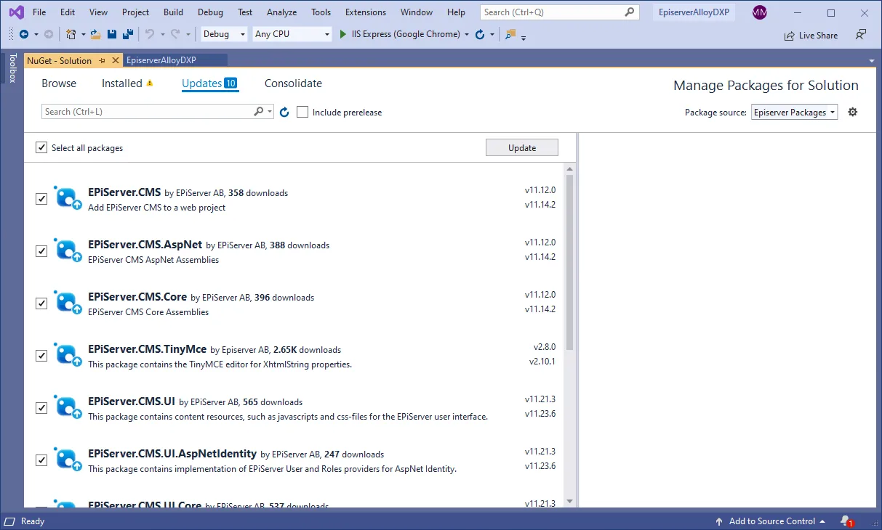Click the Visual Studio logo icon
Image resolution: width=882 pixels, height=530 pixels.
(x=16, y=12)
